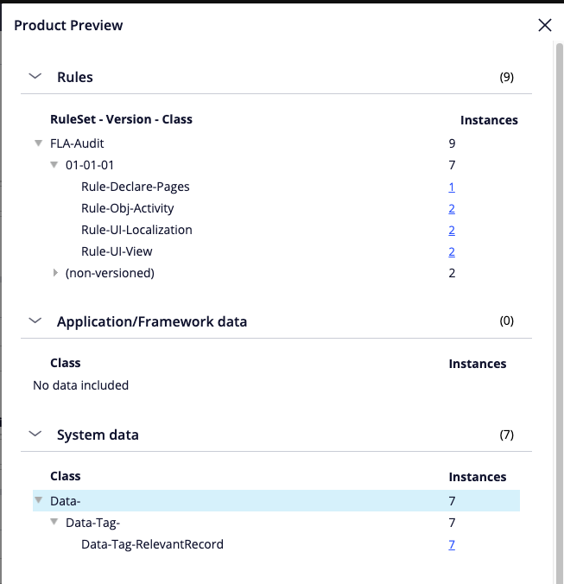Collapse the Data-Tag- class triangle
This screenshot has height=584, width=564.
[x=54, y=522]
